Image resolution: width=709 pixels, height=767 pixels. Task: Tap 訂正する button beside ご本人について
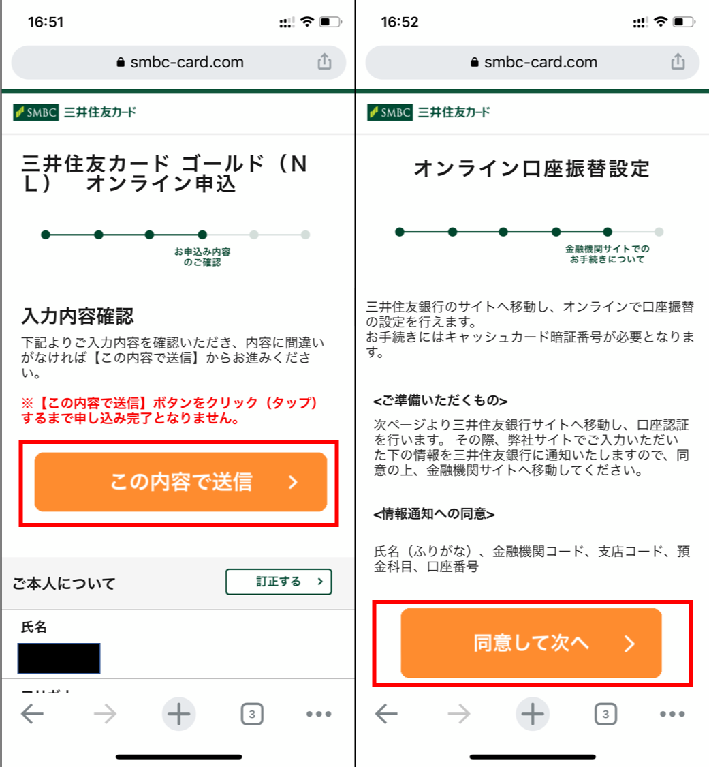(x=279, y=582)
